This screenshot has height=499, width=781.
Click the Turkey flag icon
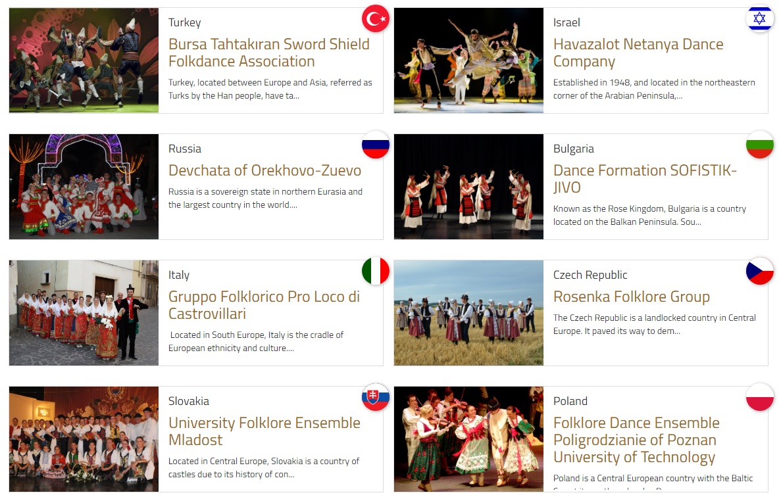pyautogui.click(x=376, y=18)
